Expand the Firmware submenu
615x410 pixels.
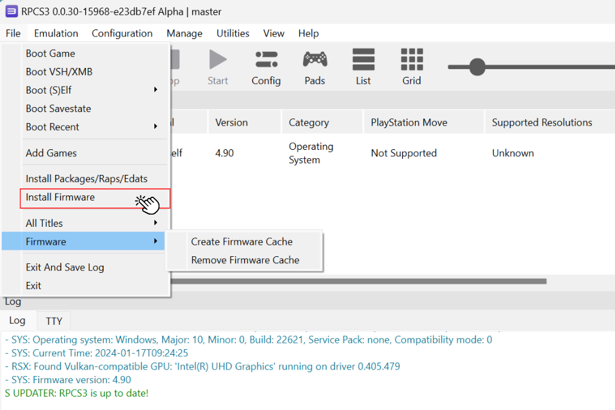pyautogui.click(x=83, y=242)
